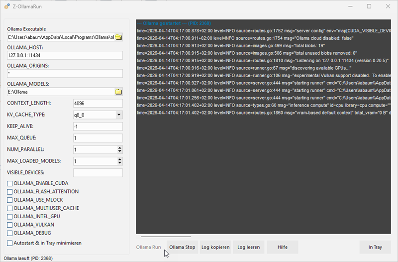This screenshot has height=262, width=398.
Task: Enable Autostart & in Tray minimieren
Action: pos(10,243)
